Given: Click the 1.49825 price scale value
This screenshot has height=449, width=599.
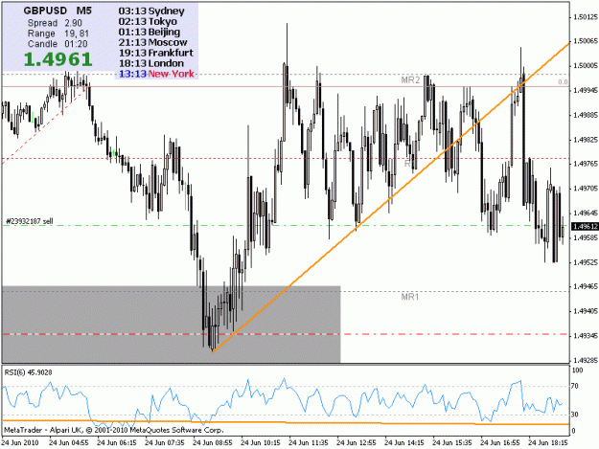Looking at the screenshot, I should [x=586, y=140].
